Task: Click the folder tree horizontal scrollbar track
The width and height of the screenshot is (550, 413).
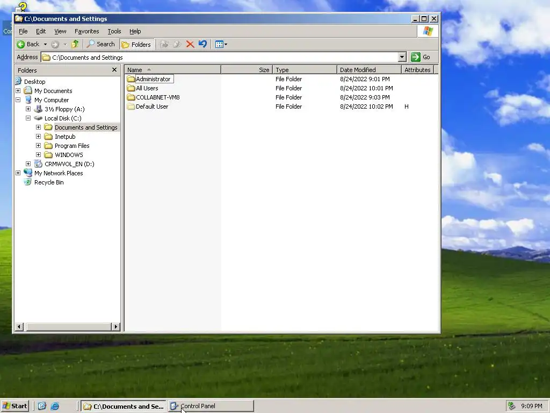Action: coord(67,326)
